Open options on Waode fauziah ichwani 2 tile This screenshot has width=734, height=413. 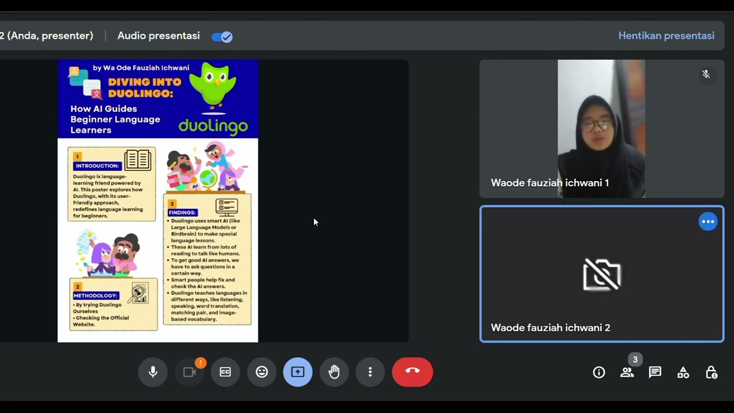tap(708, 221)
